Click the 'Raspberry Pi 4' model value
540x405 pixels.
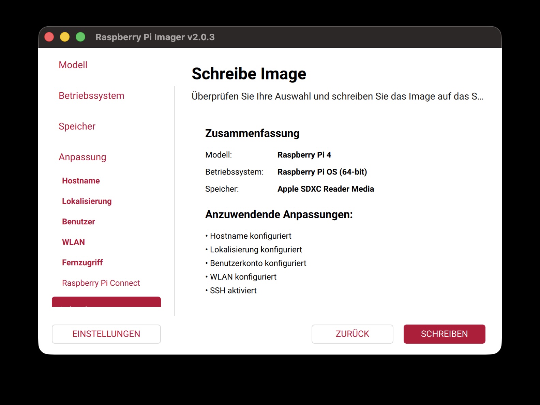click(x=304, y=155)
